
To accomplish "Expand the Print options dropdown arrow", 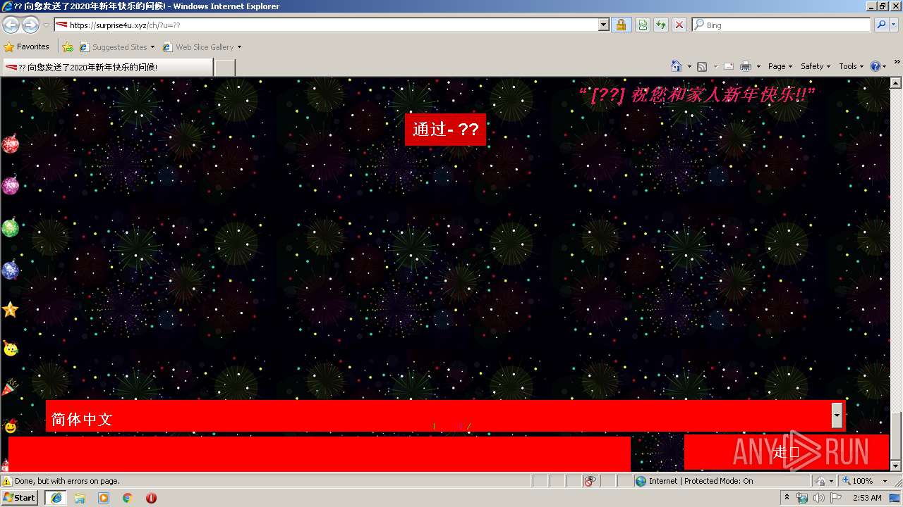I will coord(758,66).
